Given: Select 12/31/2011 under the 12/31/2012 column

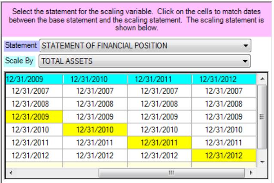Looking at the screenshot, I should pos(224,143).
